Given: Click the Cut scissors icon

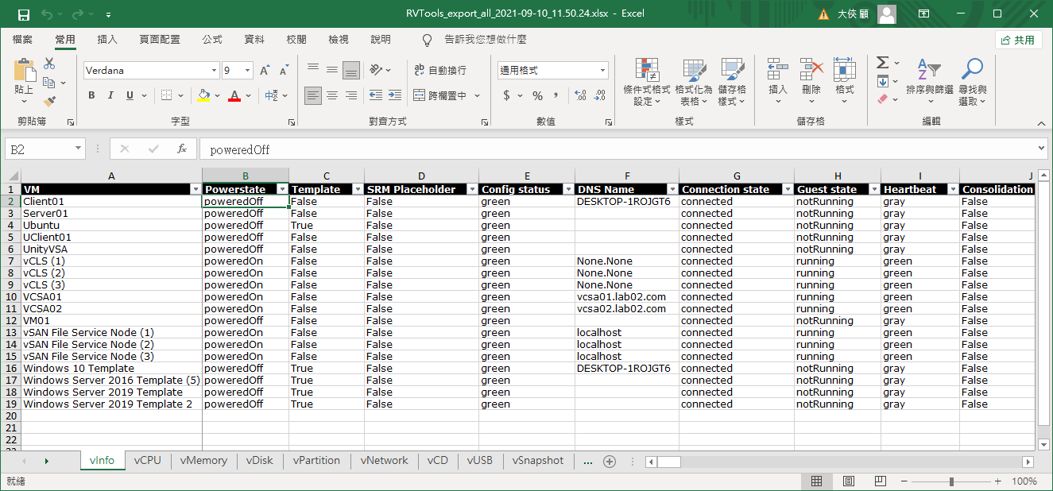Looking at the screenshot, I should pyautogui.click(x=49, y=64).
